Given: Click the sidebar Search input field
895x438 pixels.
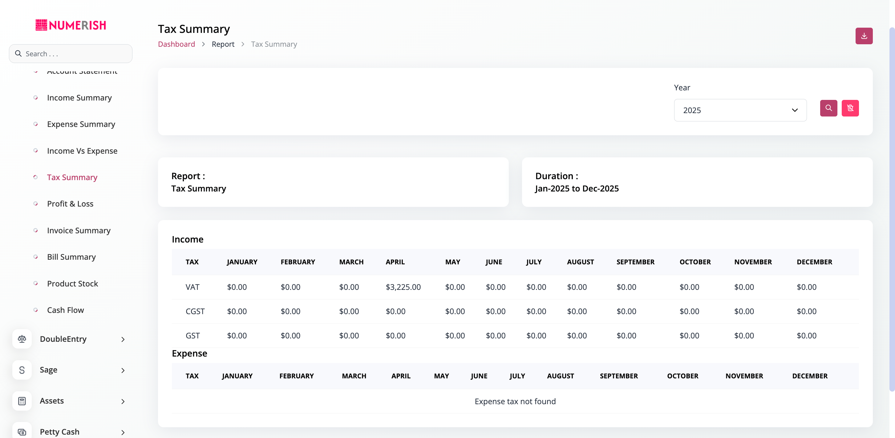Looking at the screenshot, I should point(71,53).
